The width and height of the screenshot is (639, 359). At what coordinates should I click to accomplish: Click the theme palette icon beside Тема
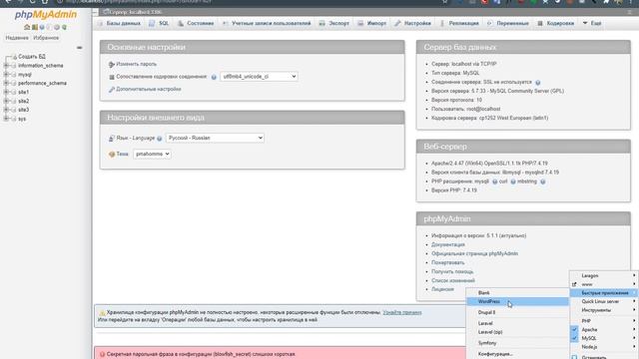pyautogui.click(x=111, y=155)
